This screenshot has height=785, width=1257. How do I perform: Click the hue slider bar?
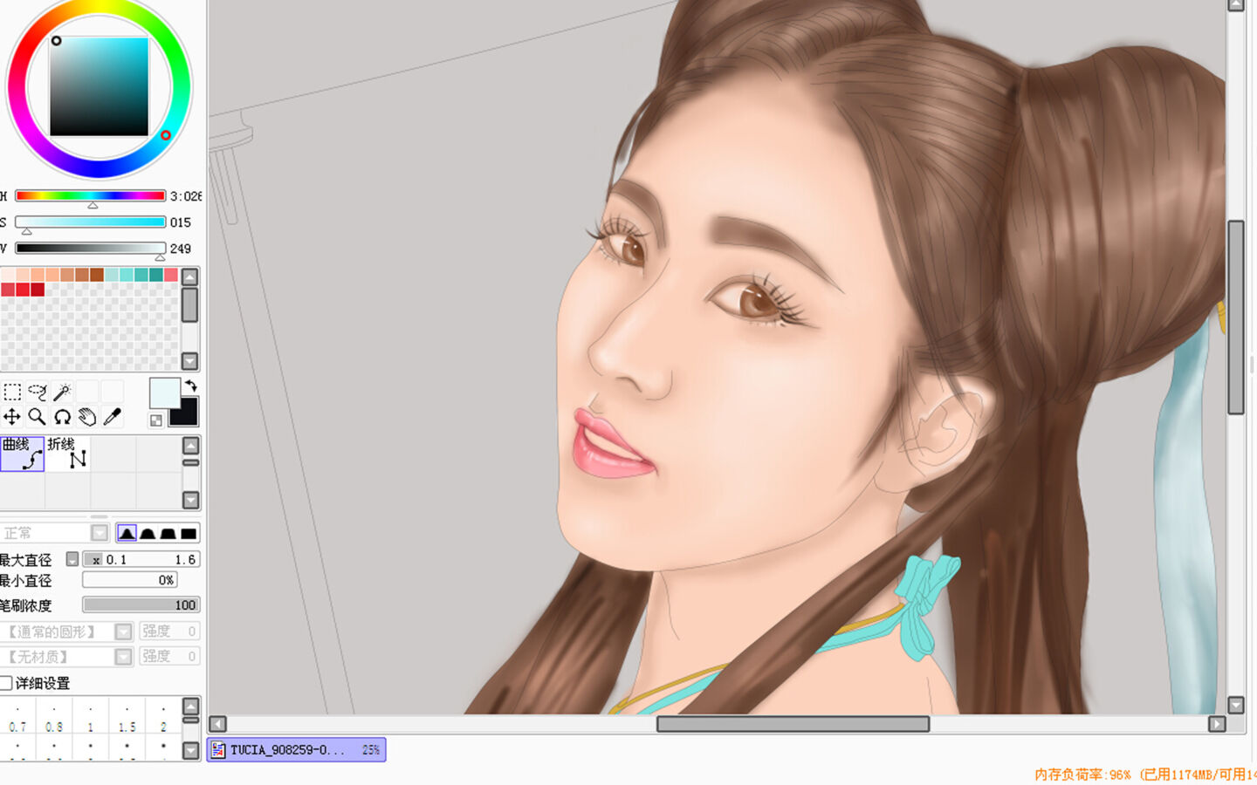[x=90, y=196]
